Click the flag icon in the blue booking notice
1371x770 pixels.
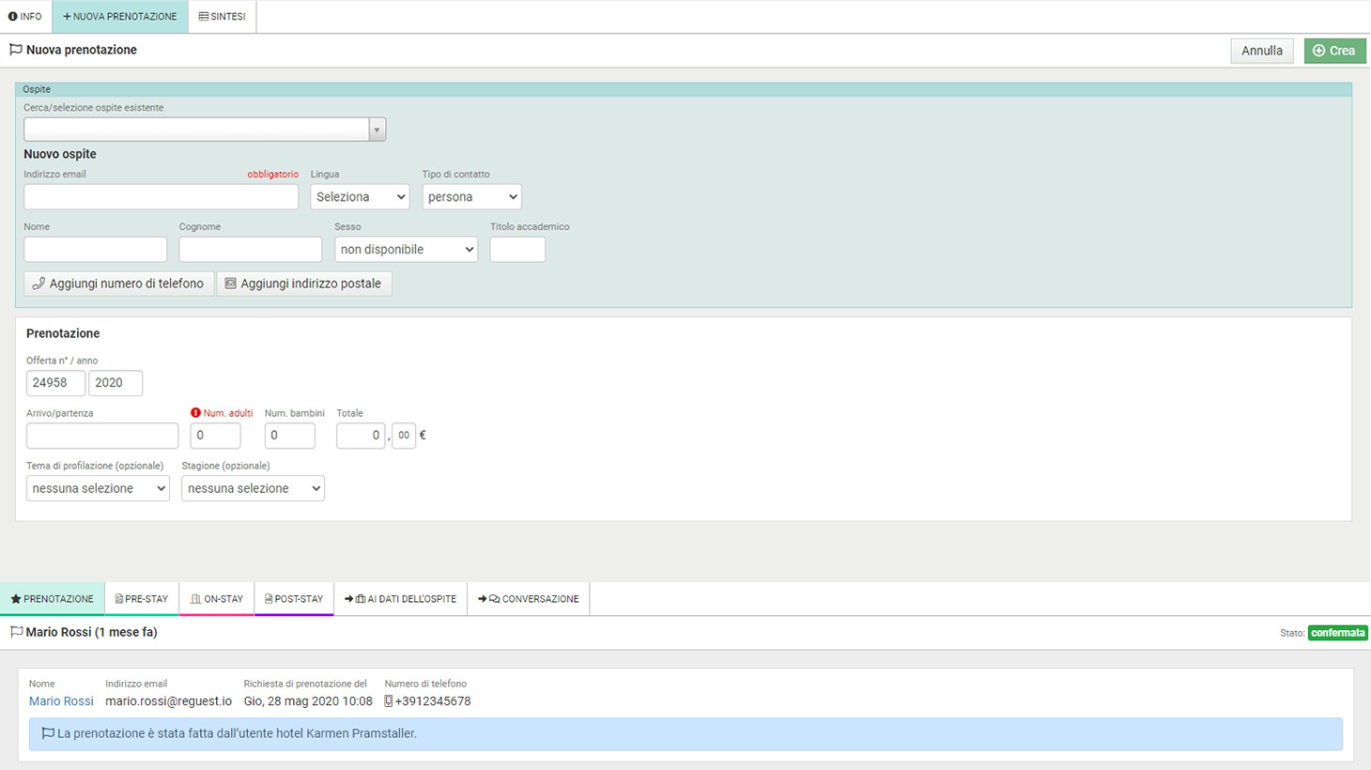48,733
